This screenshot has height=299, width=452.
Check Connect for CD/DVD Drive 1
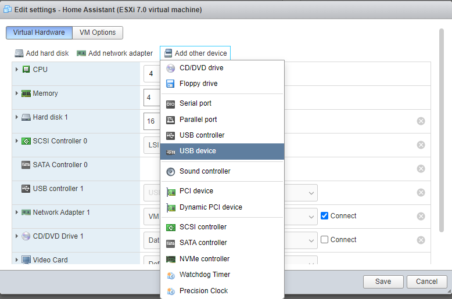(324, 240)
